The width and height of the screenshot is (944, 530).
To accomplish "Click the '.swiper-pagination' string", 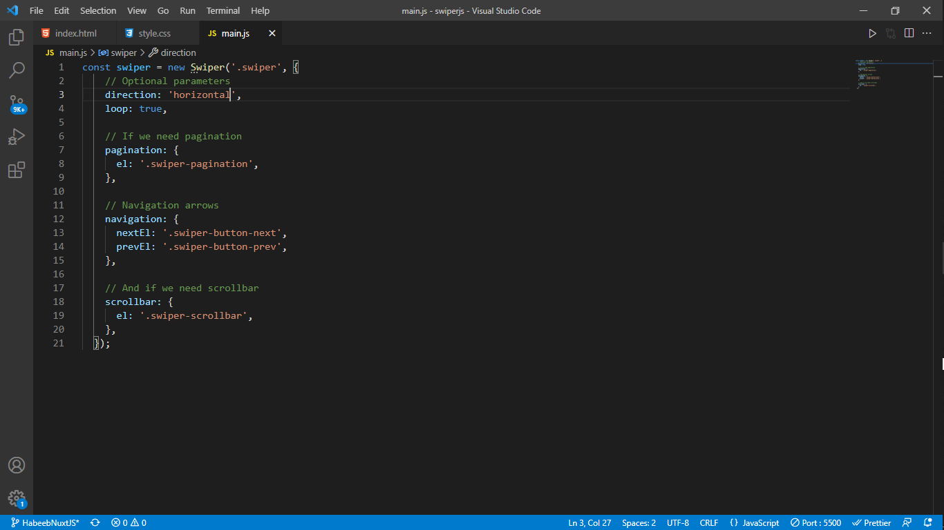I will 196,164.
